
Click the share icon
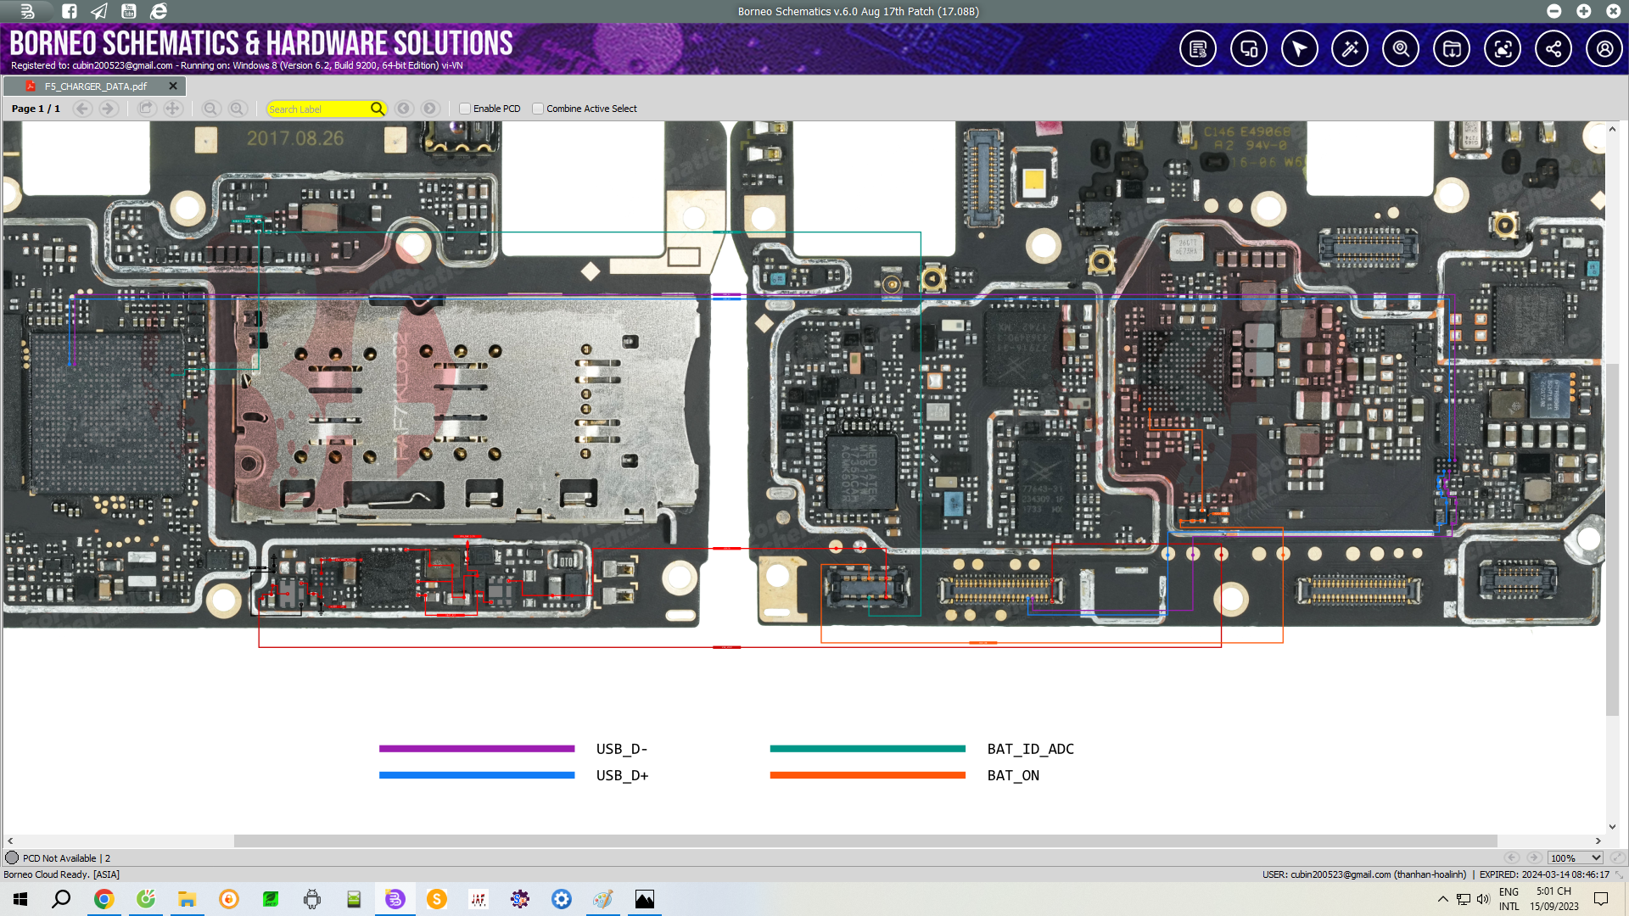[x=1553, y=49]
